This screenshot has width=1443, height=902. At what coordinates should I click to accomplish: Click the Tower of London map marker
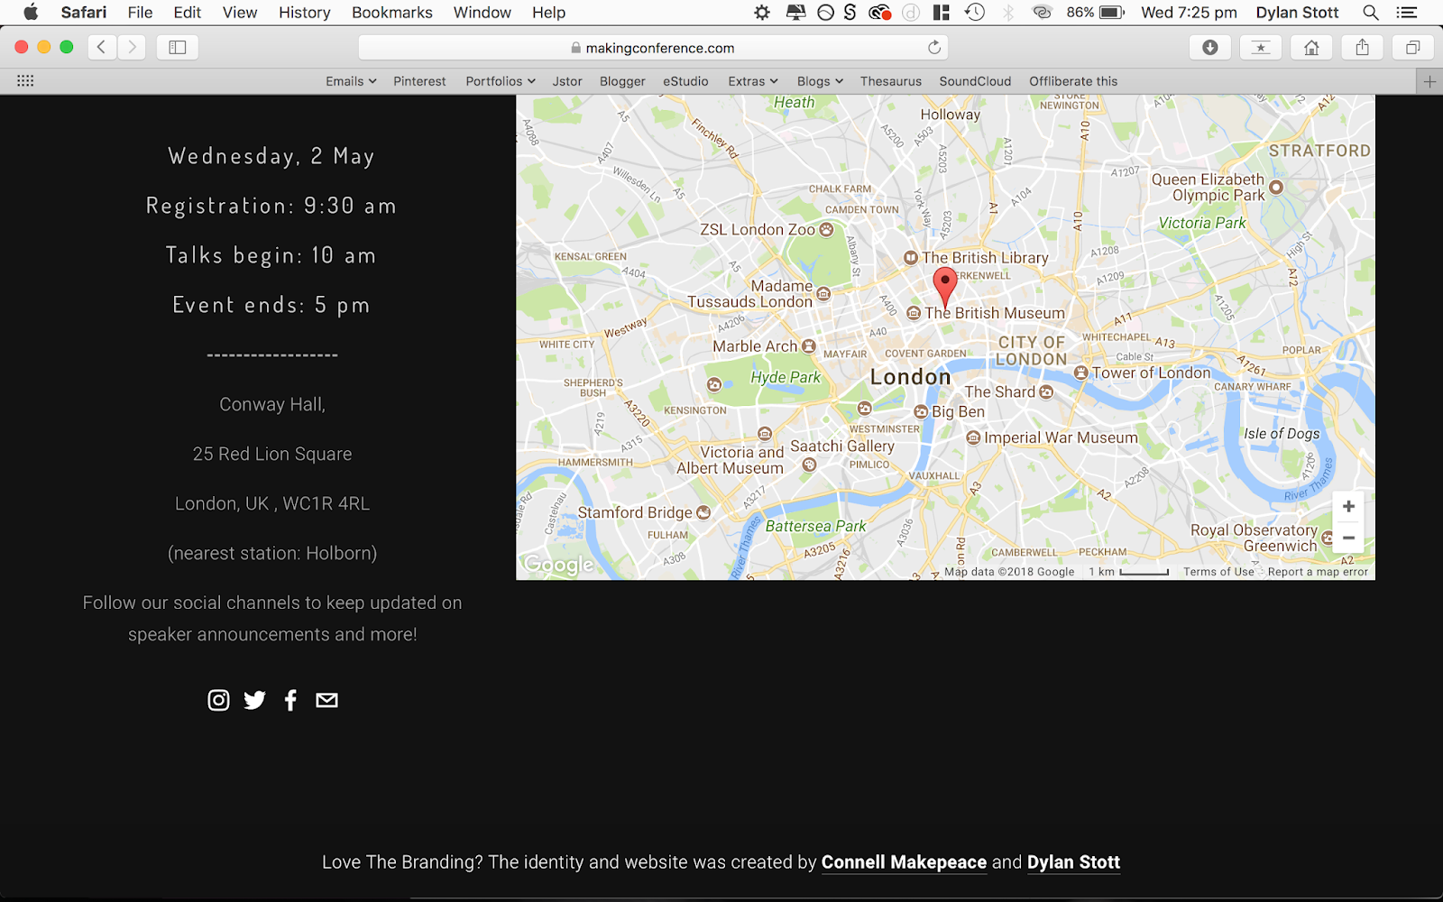coord(1080,373)
